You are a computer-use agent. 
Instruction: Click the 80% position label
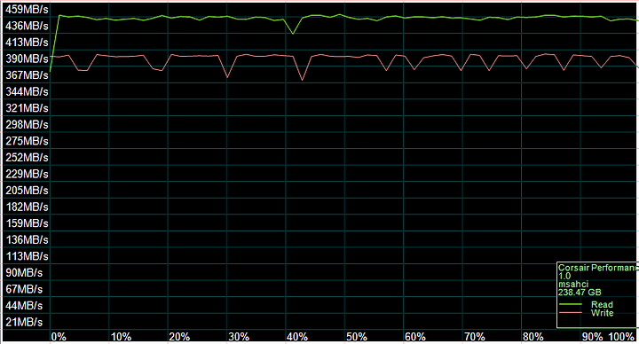pos(533,337)
